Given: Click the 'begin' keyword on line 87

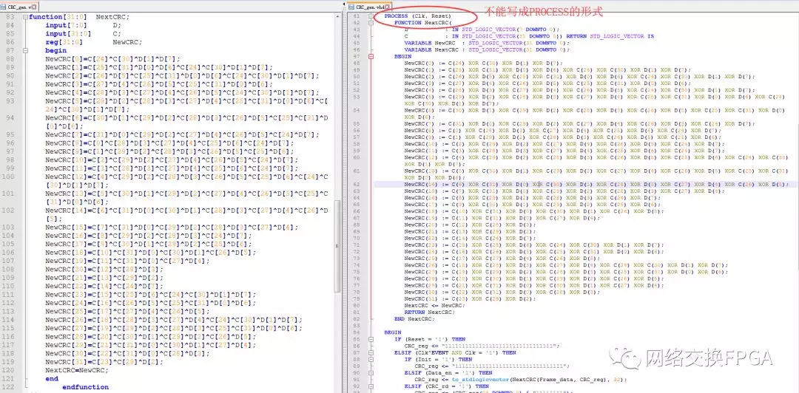Looking at the screenshot, I should [55, 51].
